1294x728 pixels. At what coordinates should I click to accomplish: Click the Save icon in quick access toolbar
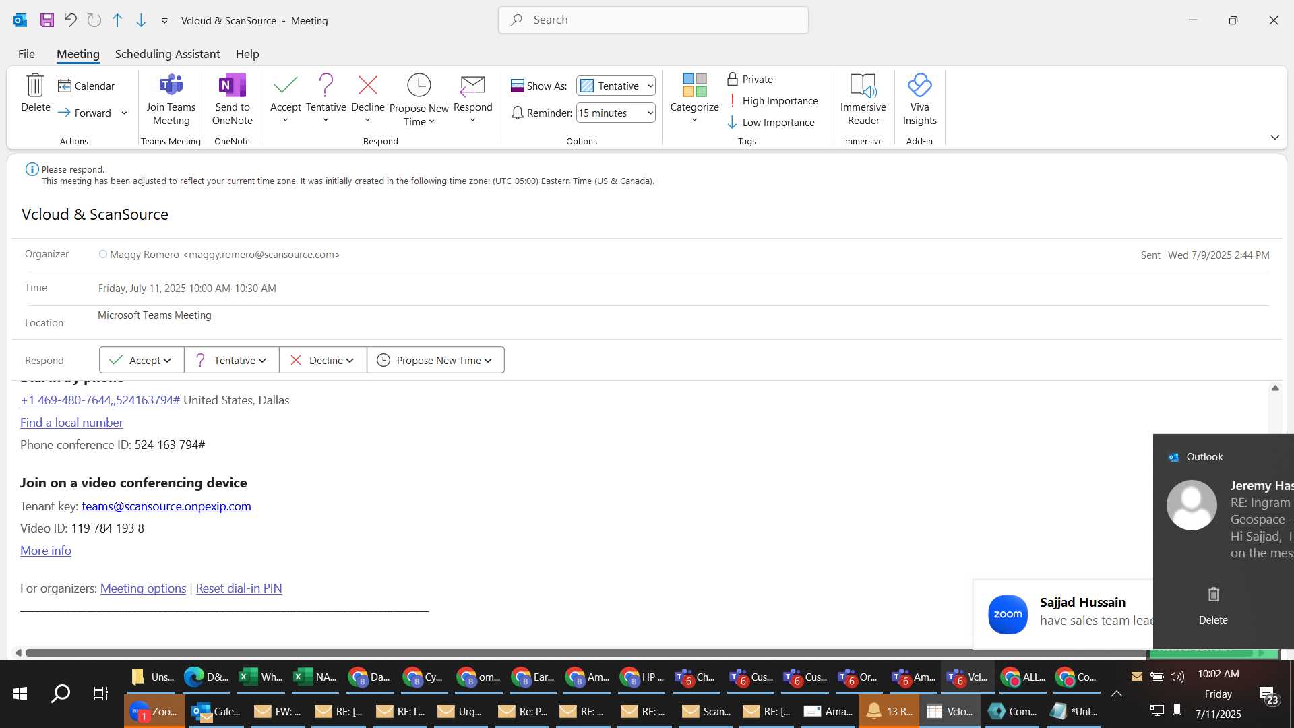(47, 20)
